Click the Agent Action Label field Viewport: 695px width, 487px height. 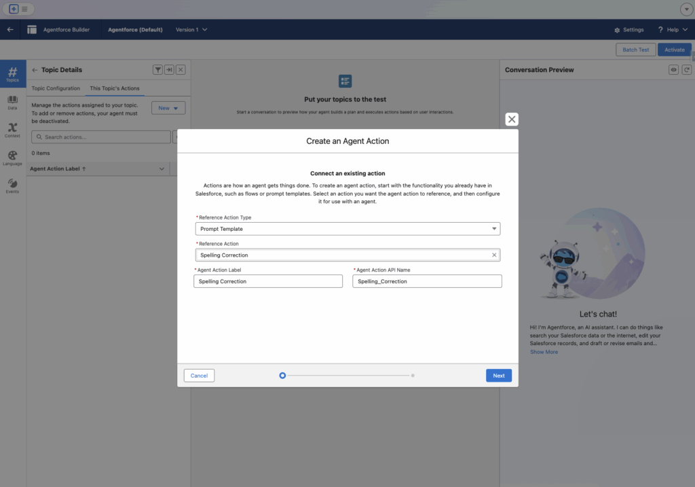[268, 281]
